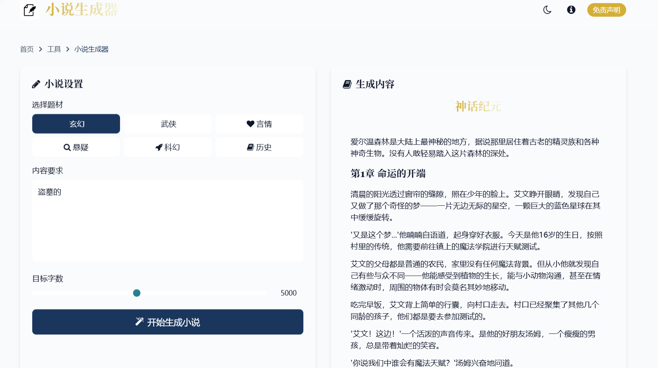658x368 pixels.
Task: Click the novel generator logo icon
Action: pyautogui.click(x=30, y=10)
